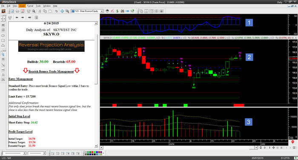Open the magnifier search icon near Print

34,11
